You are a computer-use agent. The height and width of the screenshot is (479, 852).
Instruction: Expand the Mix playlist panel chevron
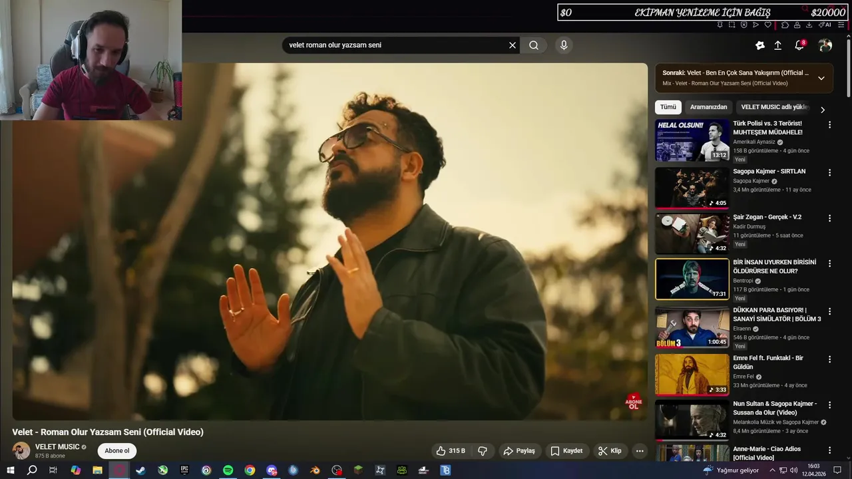(x=821, y=78)
